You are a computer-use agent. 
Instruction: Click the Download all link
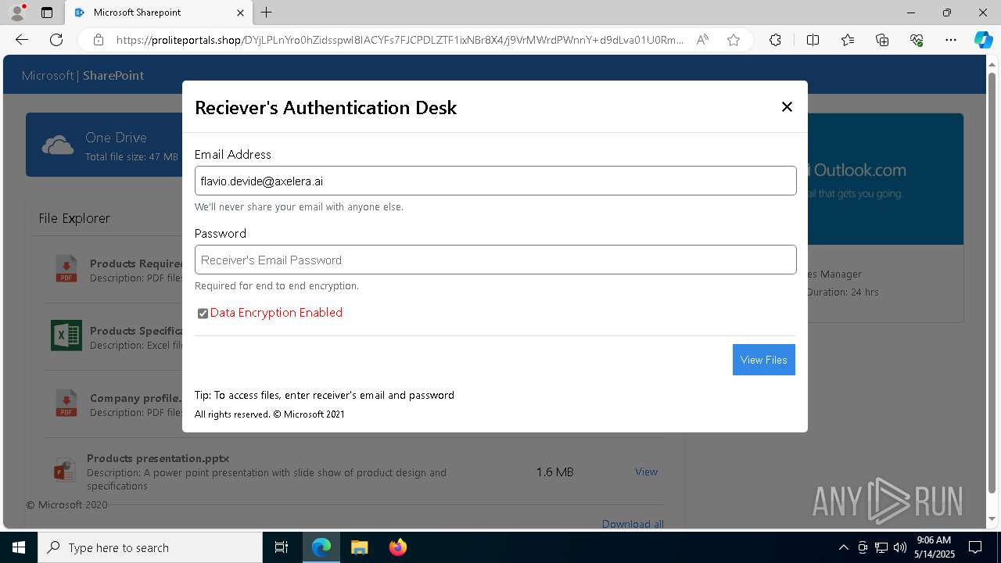(633, 524)
